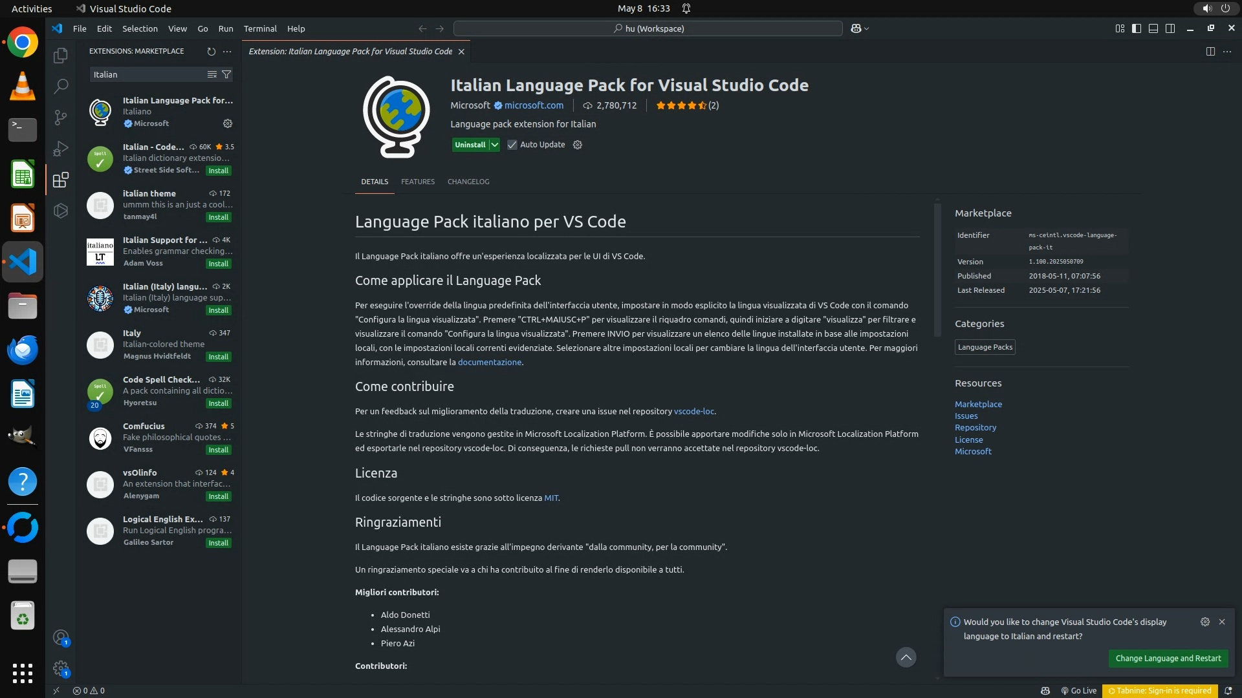
Task: Clear extensions search results icon
Action: pyautogui.click(x=212, y=75)
